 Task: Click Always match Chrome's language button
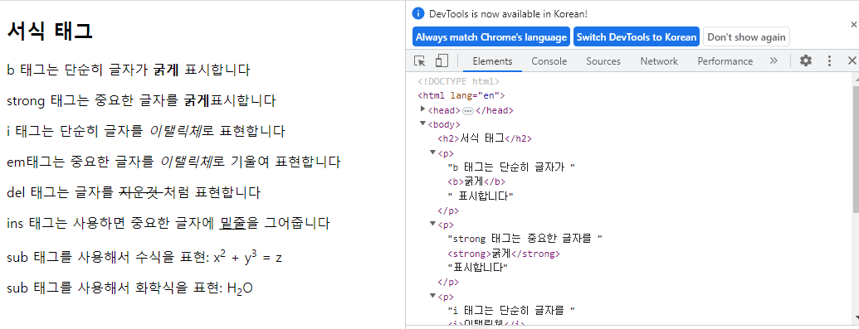click(491, 37)
